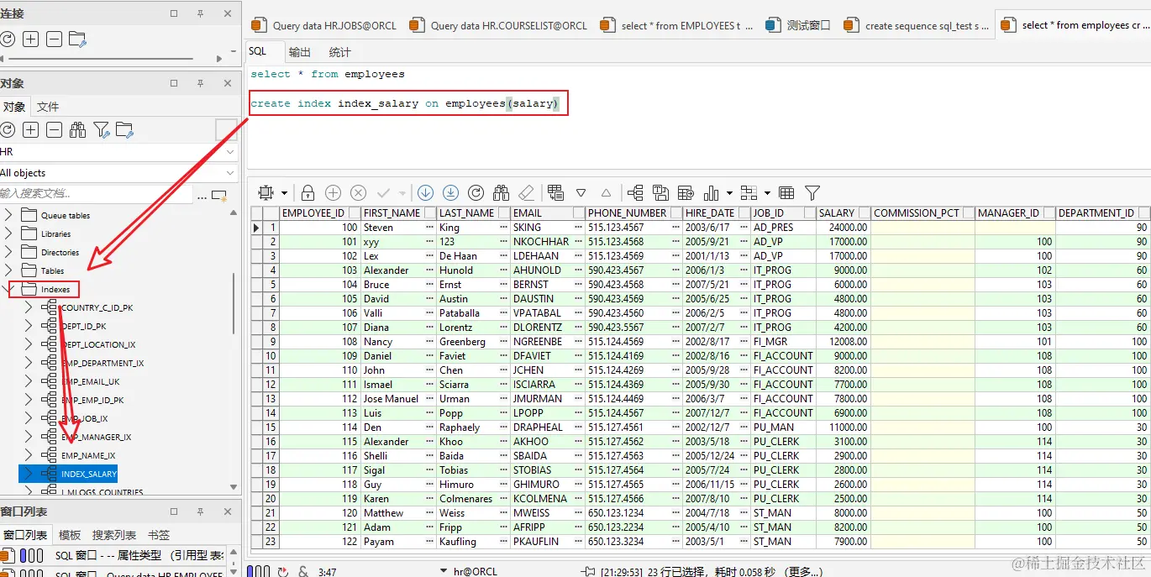Export query results table icon
Image resolution: width=1151 pixels, height=577 pixels.
686,192
